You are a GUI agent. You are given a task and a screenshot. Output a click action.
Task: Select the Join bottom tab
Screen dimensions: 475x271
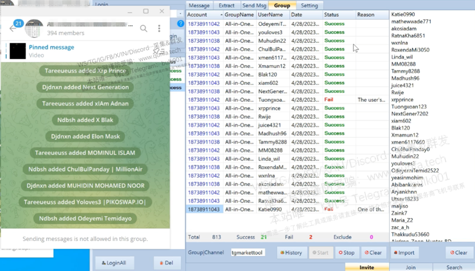(x=411, y=267)
